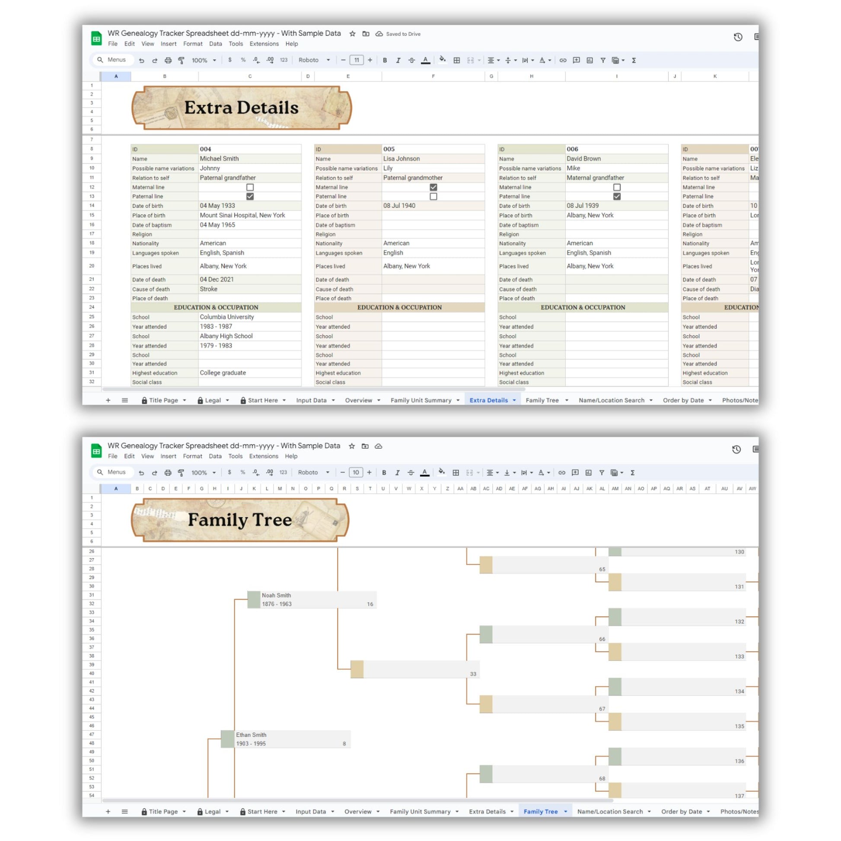
Task: Open the borders tool in the top toolbar
Action: pyautogui.click(x=456, y=60)
